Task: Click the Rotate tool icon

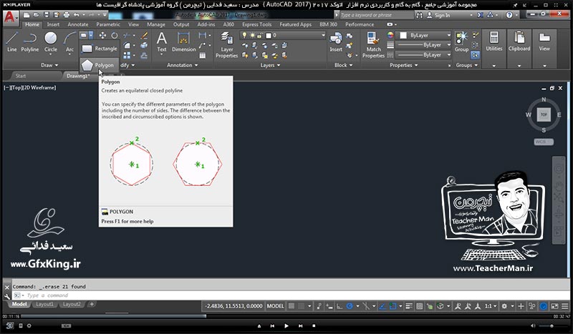Action: coord(115,36)
